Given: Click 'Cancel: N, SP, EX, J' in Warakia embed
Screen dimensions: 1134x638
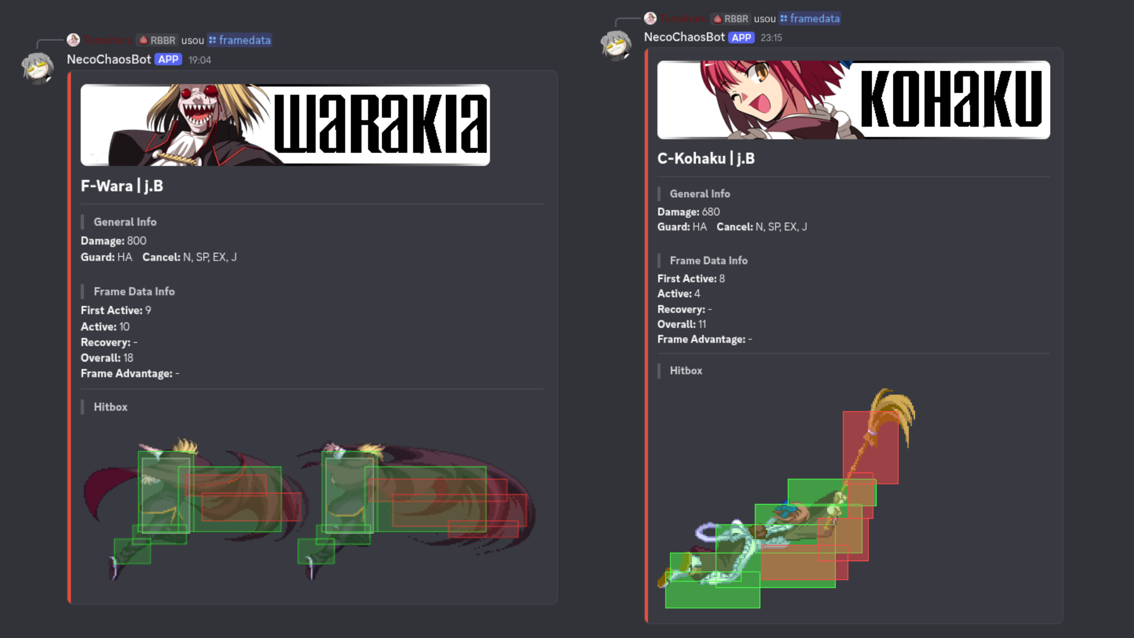Looking at the screenshot, I should pyautogui.click(x=190, y=257).
